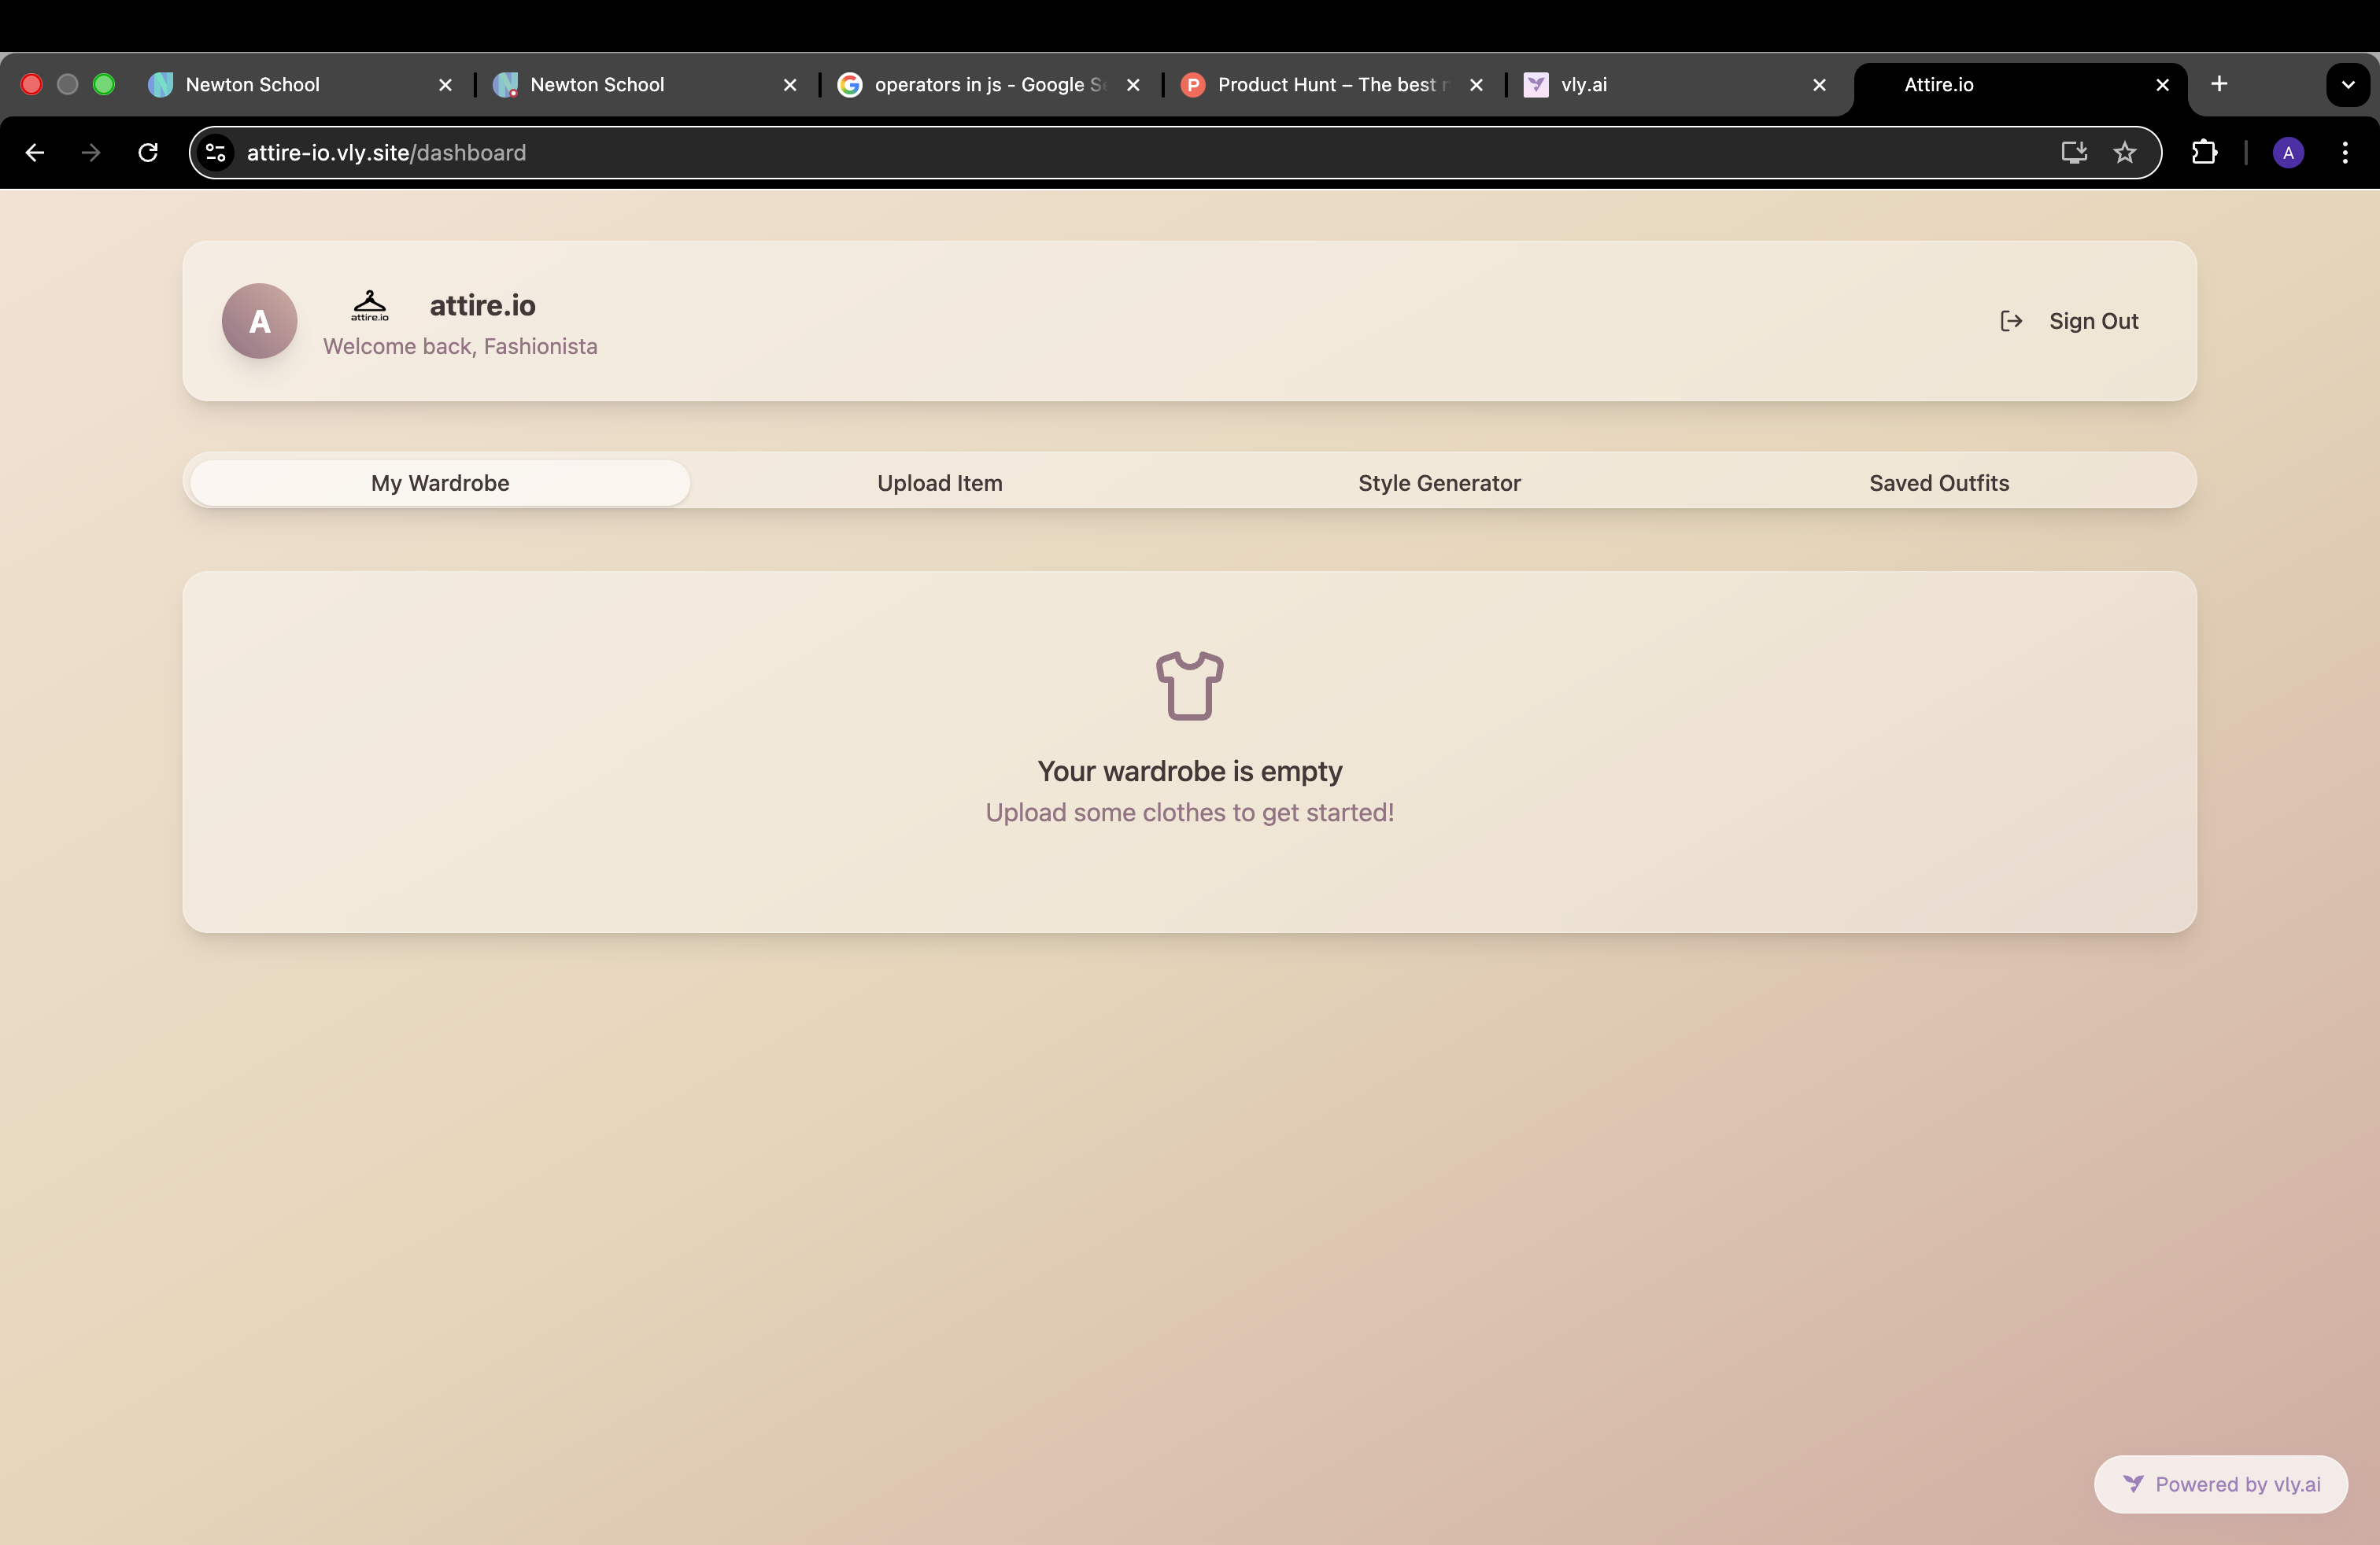Open the browser extensions puzzle icon
The image size is (2380, 1545).
(2205, 152)
